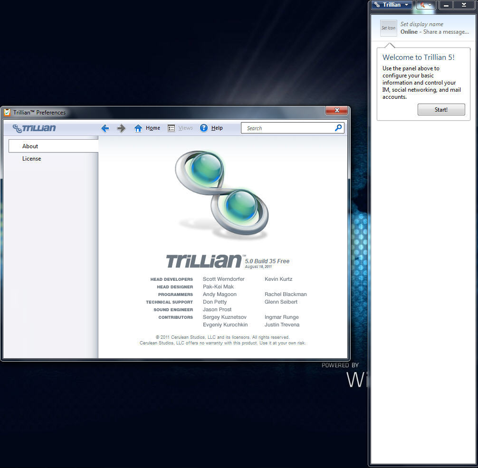Image resolution: width=478 pixels, height=468 pixels.
Task: Switch to the License tab
Action: [31, 158]
